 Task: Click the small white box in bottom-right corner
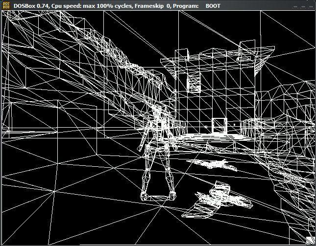[x=310, y=240]
